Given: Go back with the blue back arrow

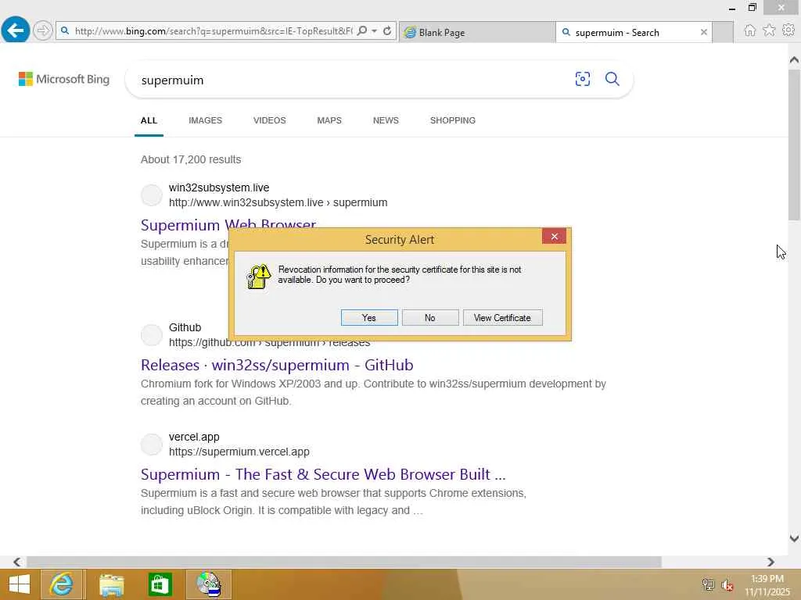Looking at the screenshot, I should pyautogui.click(x=16, y=30).
